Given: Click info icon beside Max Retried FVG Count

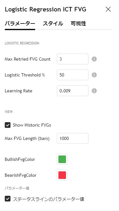Looking at the screenshot, I should 94,59.
